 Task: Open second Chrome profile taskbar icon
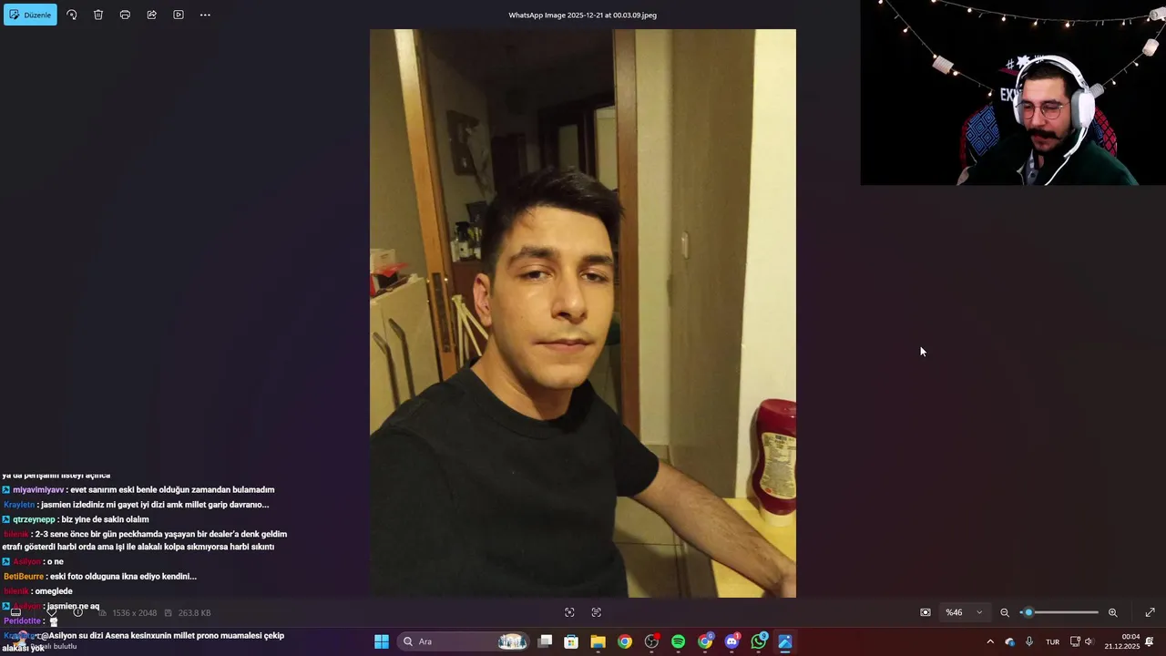click(705, 641)
